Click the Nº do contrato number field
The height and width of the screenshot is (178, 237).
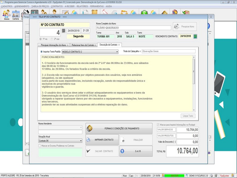click(x=50, y=32)
